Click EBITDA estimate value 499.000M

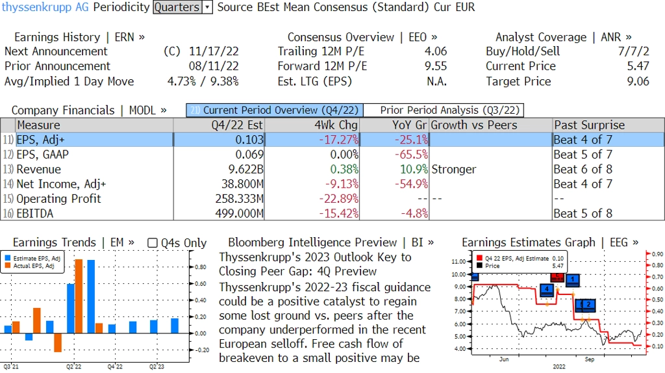[240, 213]
